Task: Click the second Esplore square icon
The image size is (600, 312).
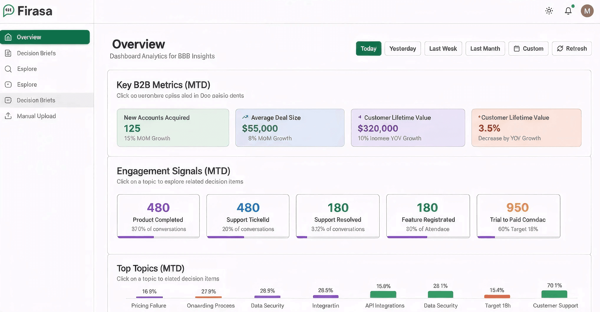Action: point(8,84)
